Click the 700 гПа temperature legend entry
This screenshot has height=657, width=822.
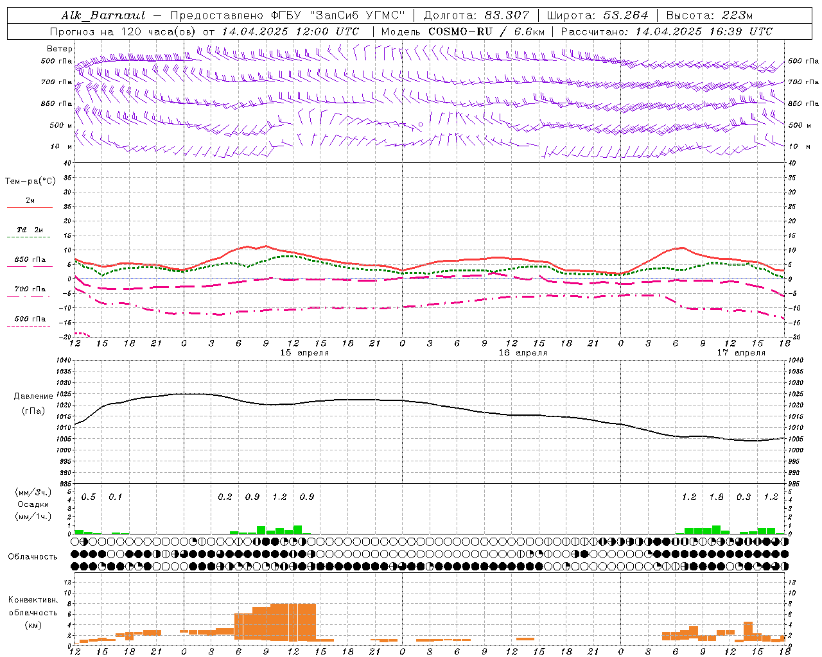point(30,289)
